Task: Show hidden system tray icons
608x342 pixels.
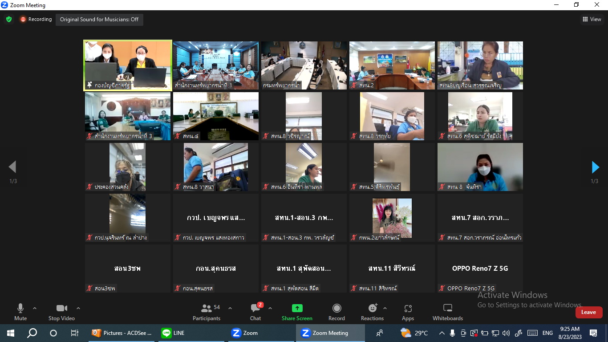Action: click(442, 333)
